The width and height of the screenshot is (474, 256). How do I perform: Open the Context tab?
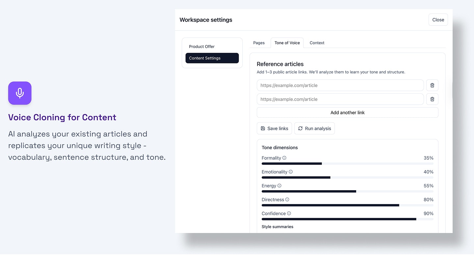(x=317, y=43)
